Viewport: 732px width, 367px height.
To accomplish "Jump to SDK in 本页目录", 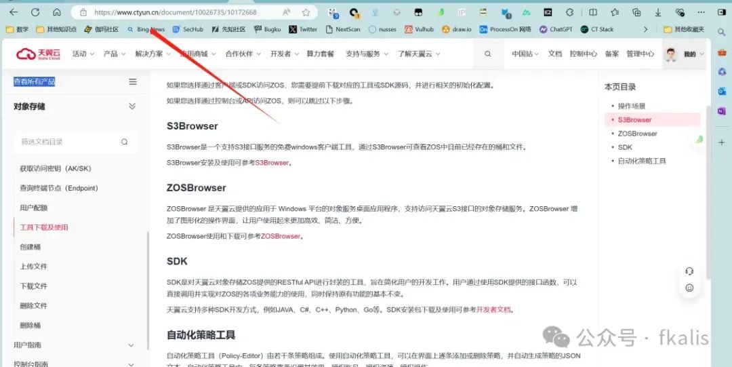I will 625,147.
